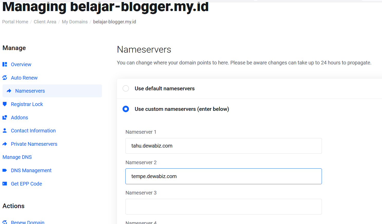Click the Get EPP Code icon

pos(5,184)
